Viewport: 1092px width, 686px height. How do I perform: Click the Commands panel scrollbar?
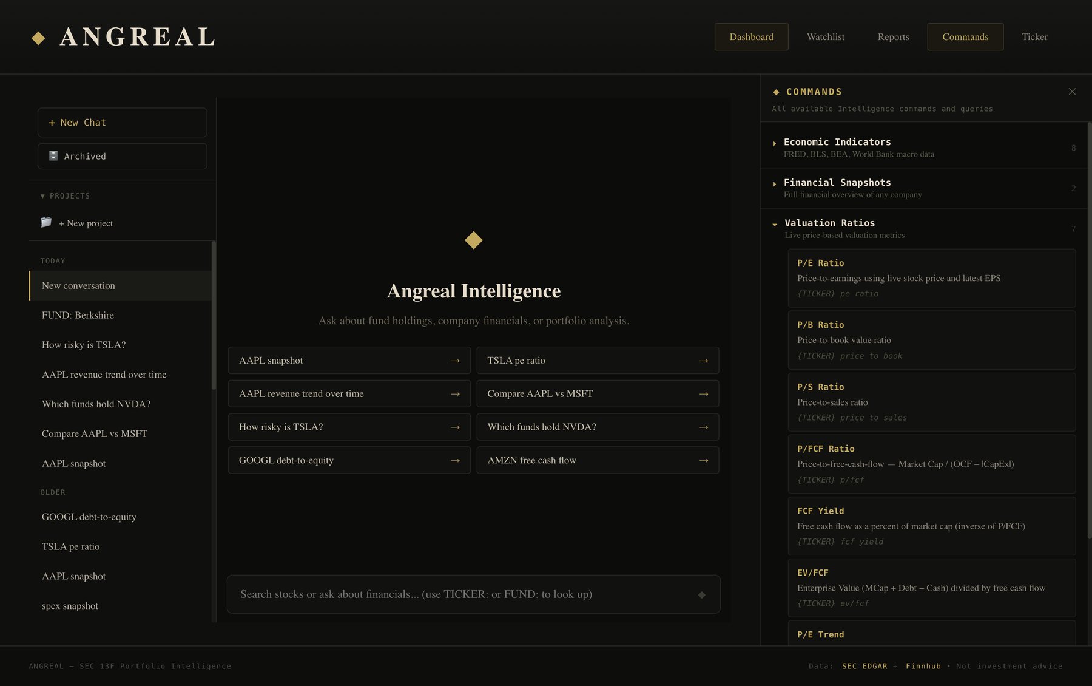click(1089, 331)
